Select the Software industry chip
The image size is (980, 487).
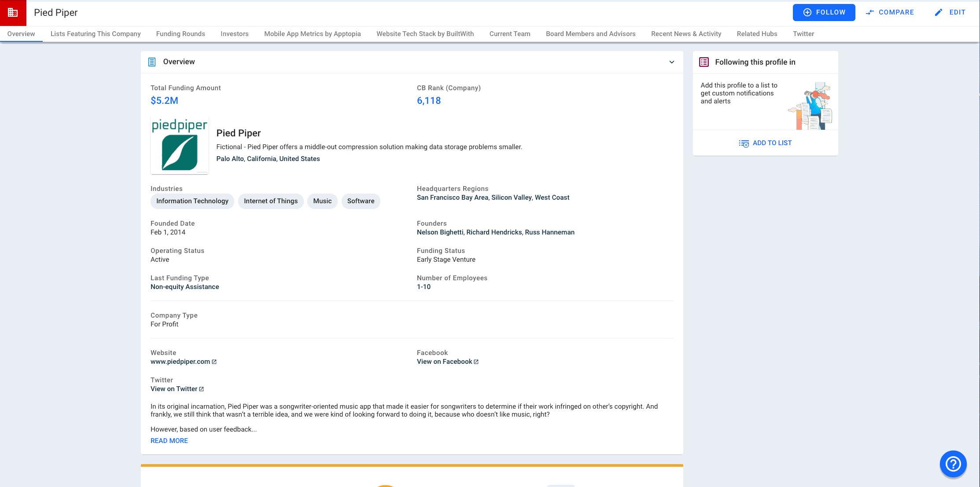[x=361, y=201]
